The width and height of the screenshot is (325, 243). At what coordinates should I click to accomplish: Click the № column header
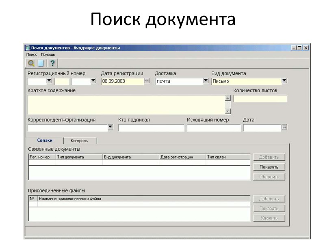(x=33, y=198)
